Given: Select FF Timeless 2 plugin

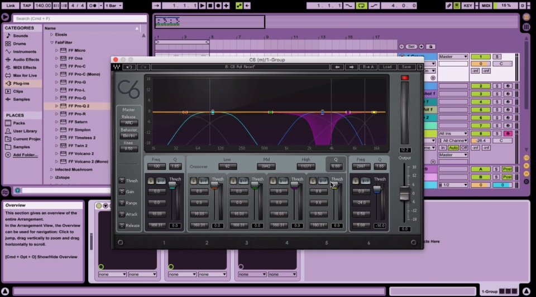Looking at the screenshot, I should click(x=82, y=138).
